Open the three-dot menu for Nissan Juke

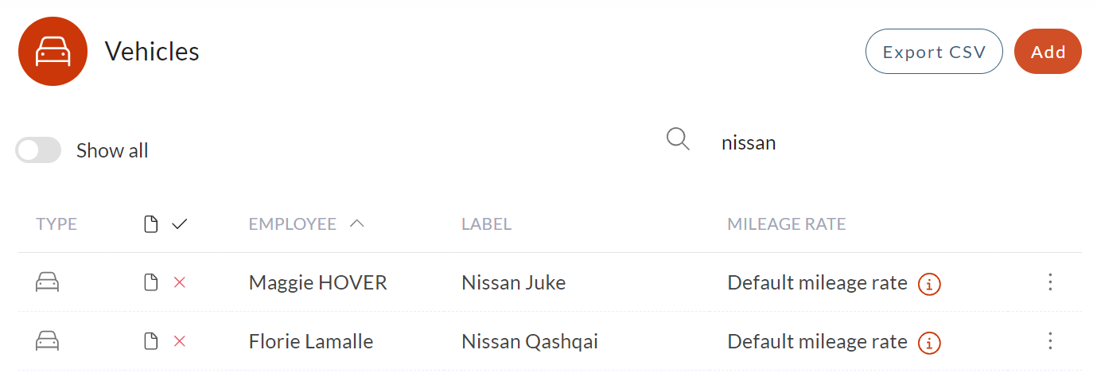1050,282
